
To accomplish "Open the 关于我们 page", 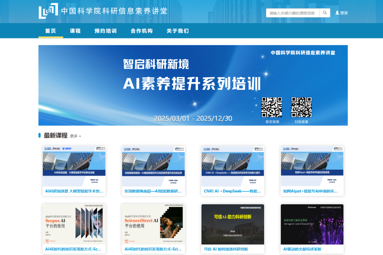I will (x=178, y=31).
